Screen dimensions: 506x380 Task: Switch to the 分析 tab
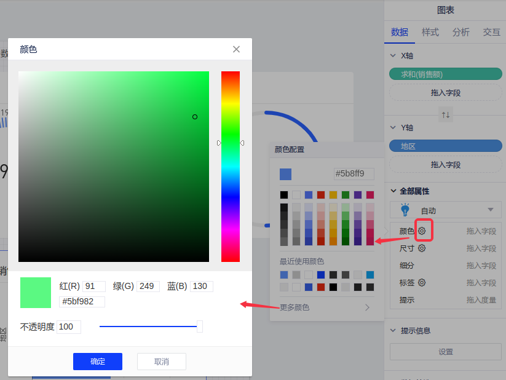tap(461, 33)
